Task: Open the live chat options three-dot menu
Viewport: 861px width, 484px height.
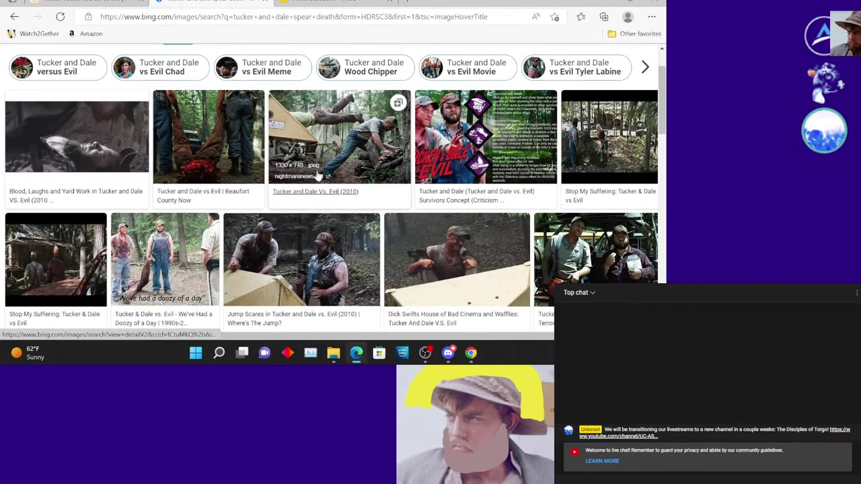Action: pyautogui.click(x=857, y=292)
